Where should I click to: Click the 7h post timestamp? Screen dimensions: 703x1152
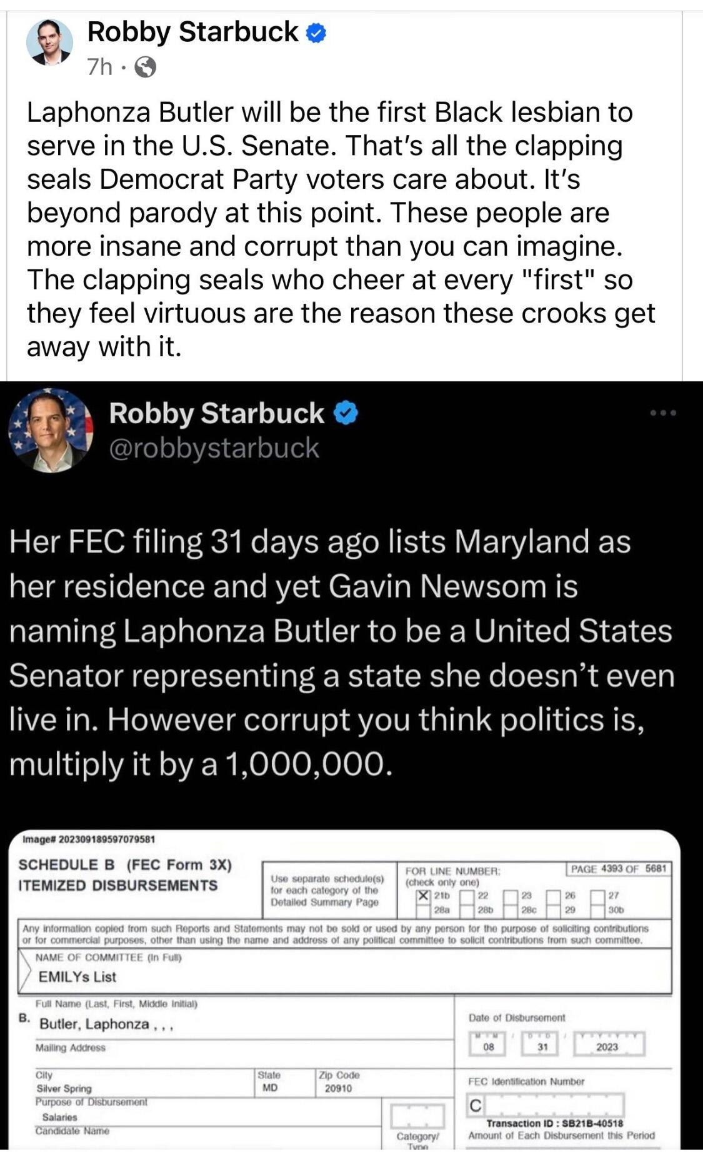click(99, 67)
